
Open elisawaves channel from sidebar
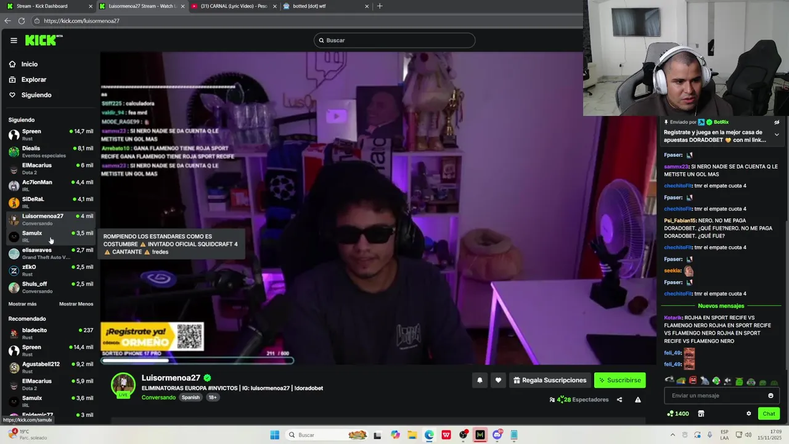tap(51, 253)
